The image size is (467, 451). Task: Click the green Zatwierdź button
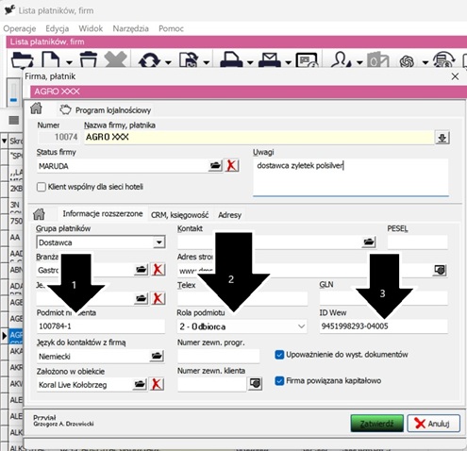(x=376, y=424)
